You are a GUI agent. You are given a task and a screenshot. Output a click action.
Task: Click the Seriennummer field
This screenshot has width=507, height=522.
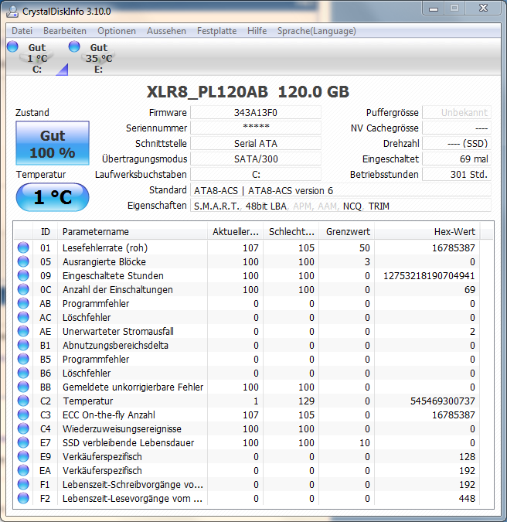[x=256, y=128]
